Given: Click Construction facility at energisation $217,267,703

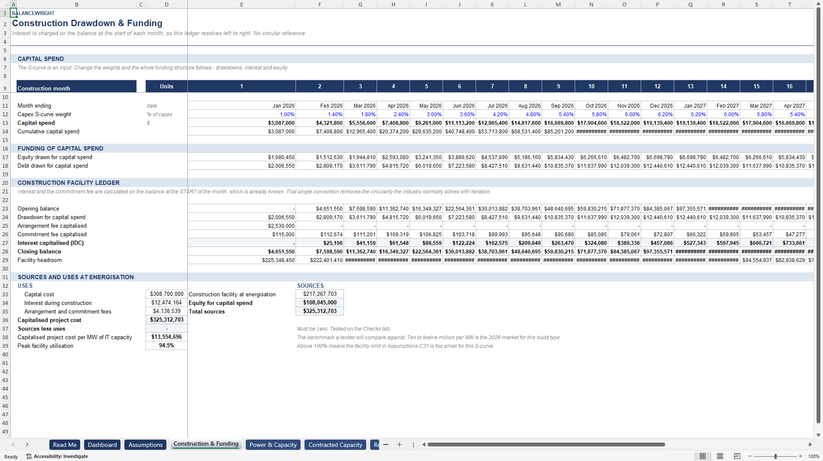Looking at the screenshot, I should click(x=320, y=294).
